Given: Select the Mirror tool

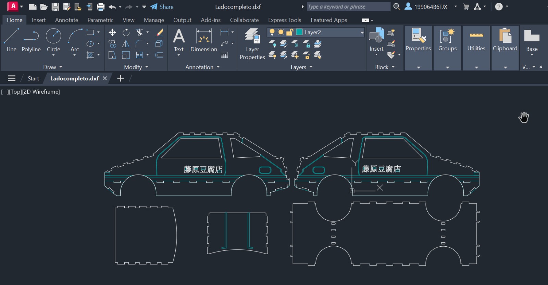Looking at the screenshot, I should (126, 44).
